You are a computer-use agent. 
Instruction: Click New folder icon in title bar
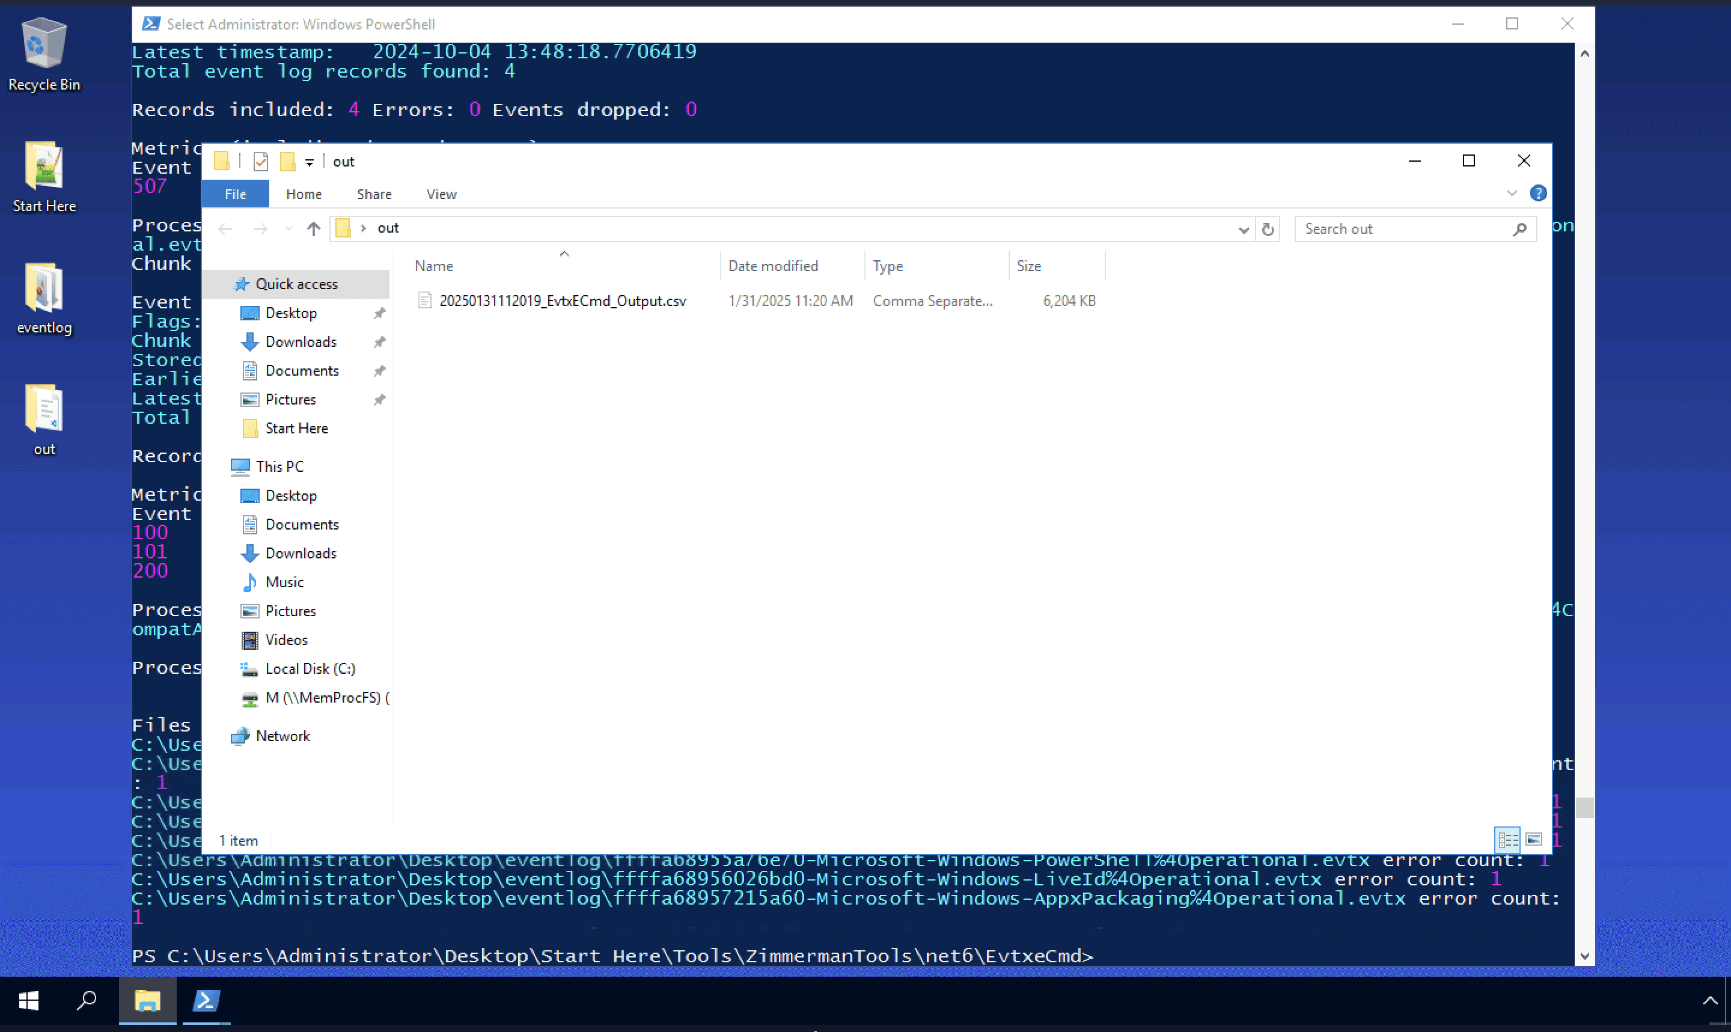click(x=287, y=162)
